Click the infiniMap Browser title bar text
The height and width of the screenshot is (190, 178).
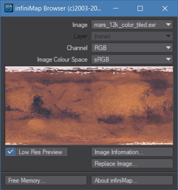click(x=58, y=8)
